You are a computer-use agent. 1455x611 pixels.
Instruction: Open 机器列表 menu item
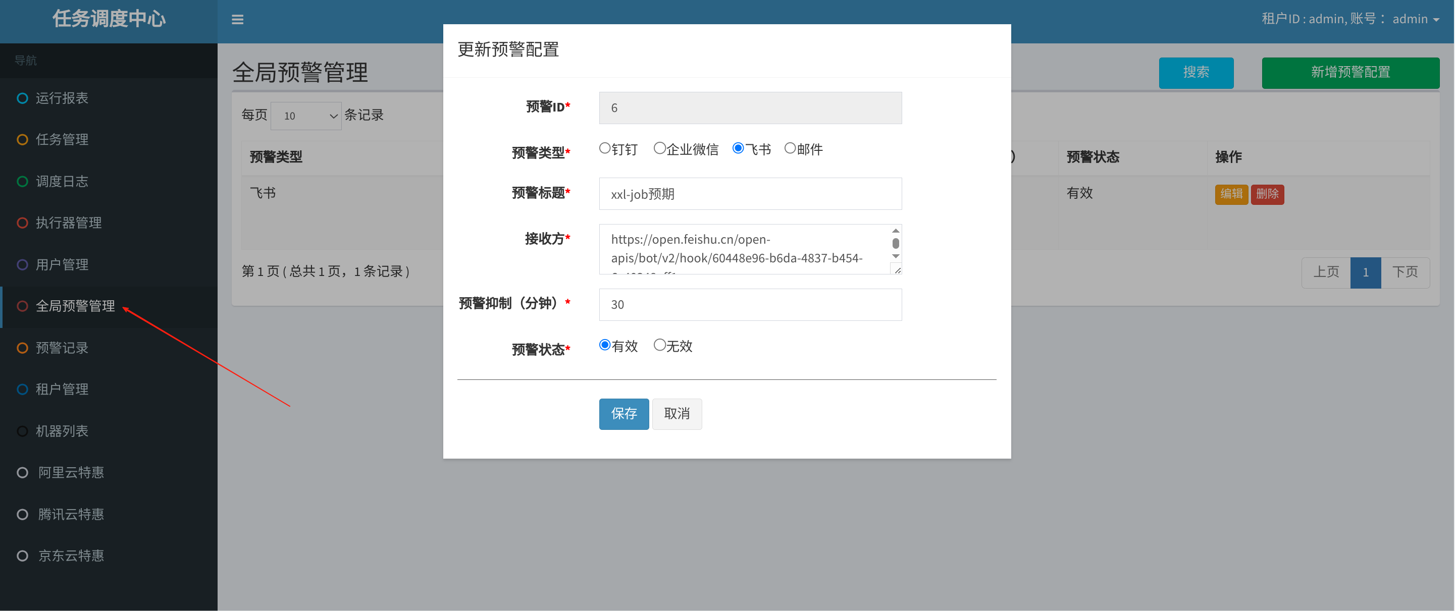[62, 431]
